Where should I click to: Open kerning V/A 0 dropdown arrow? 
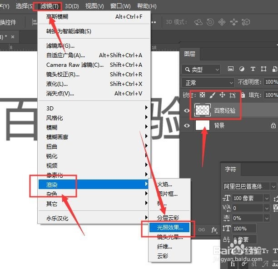coord(267,209)
